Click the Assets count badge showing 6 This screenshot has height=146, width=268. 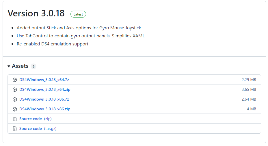tap(33, 67)
